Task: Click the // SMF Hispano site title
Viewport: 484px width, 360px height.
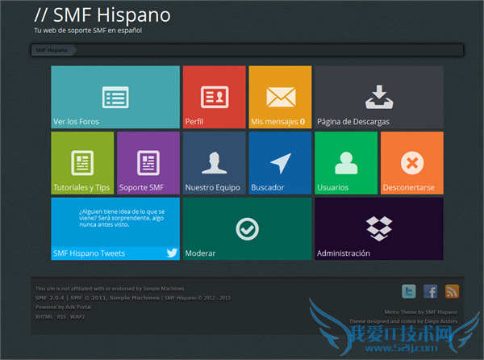Action: coord(102,15)
